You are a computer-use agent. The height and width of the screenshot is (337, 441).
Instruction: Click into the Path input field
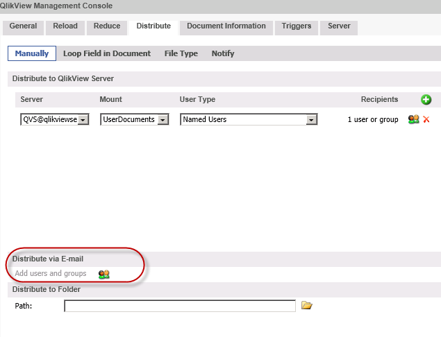tap(180, 306)
